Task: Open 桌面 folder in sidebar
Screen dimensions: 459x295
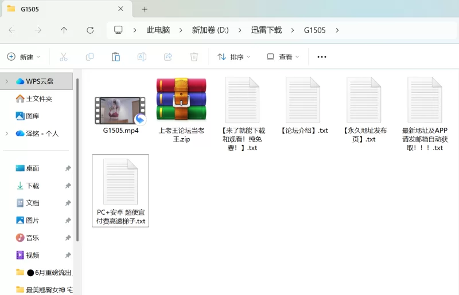Action: pyautogui.click(x=33, y=168)
